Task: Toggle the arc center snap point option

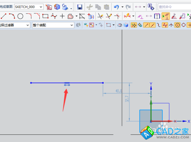Action: point(177,25)
